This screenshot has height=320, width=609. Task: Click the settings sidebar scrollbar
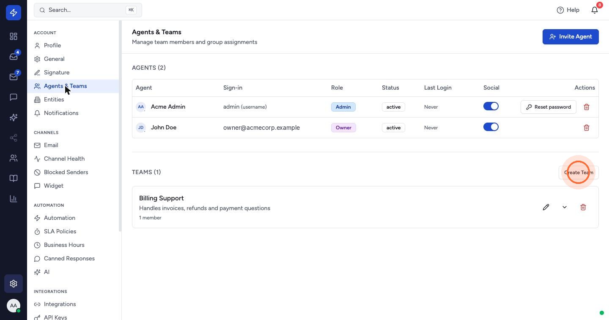tap(120, 126)
